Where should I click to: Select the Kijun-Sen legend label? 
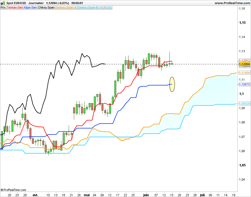(x=30, y=8)
